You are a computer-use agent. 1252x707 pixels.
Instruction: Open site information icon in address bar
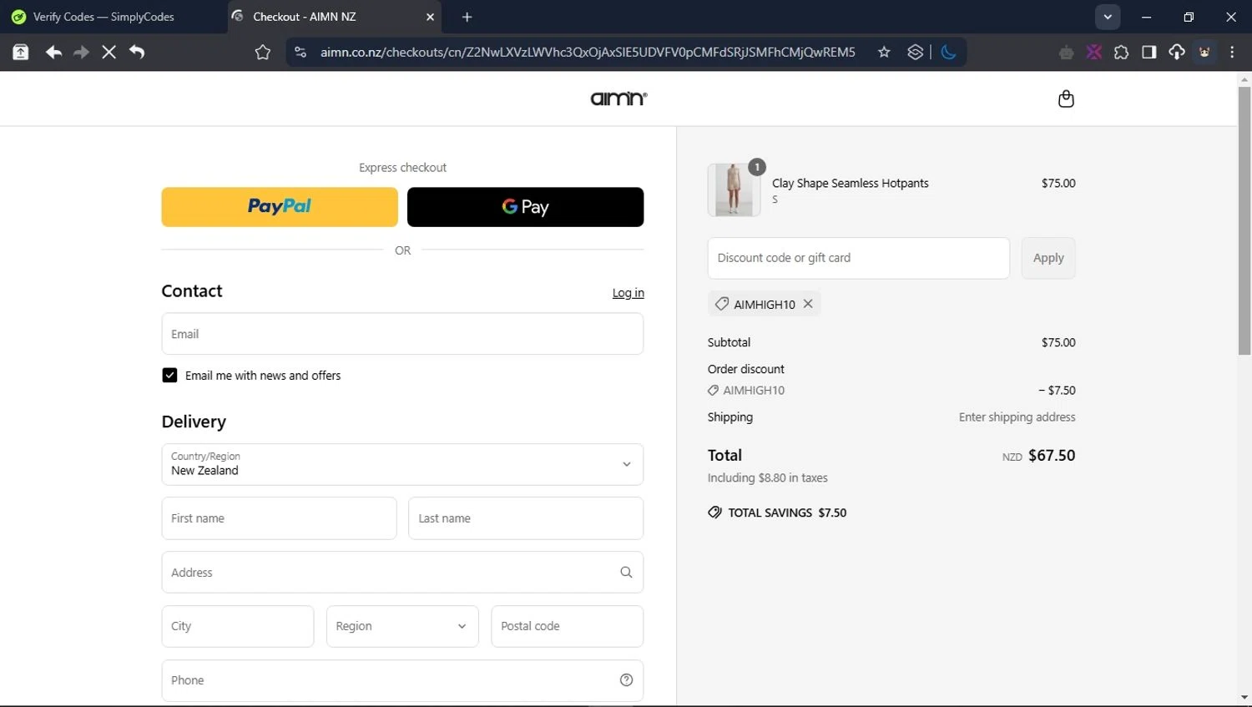[x=300, y=52]
